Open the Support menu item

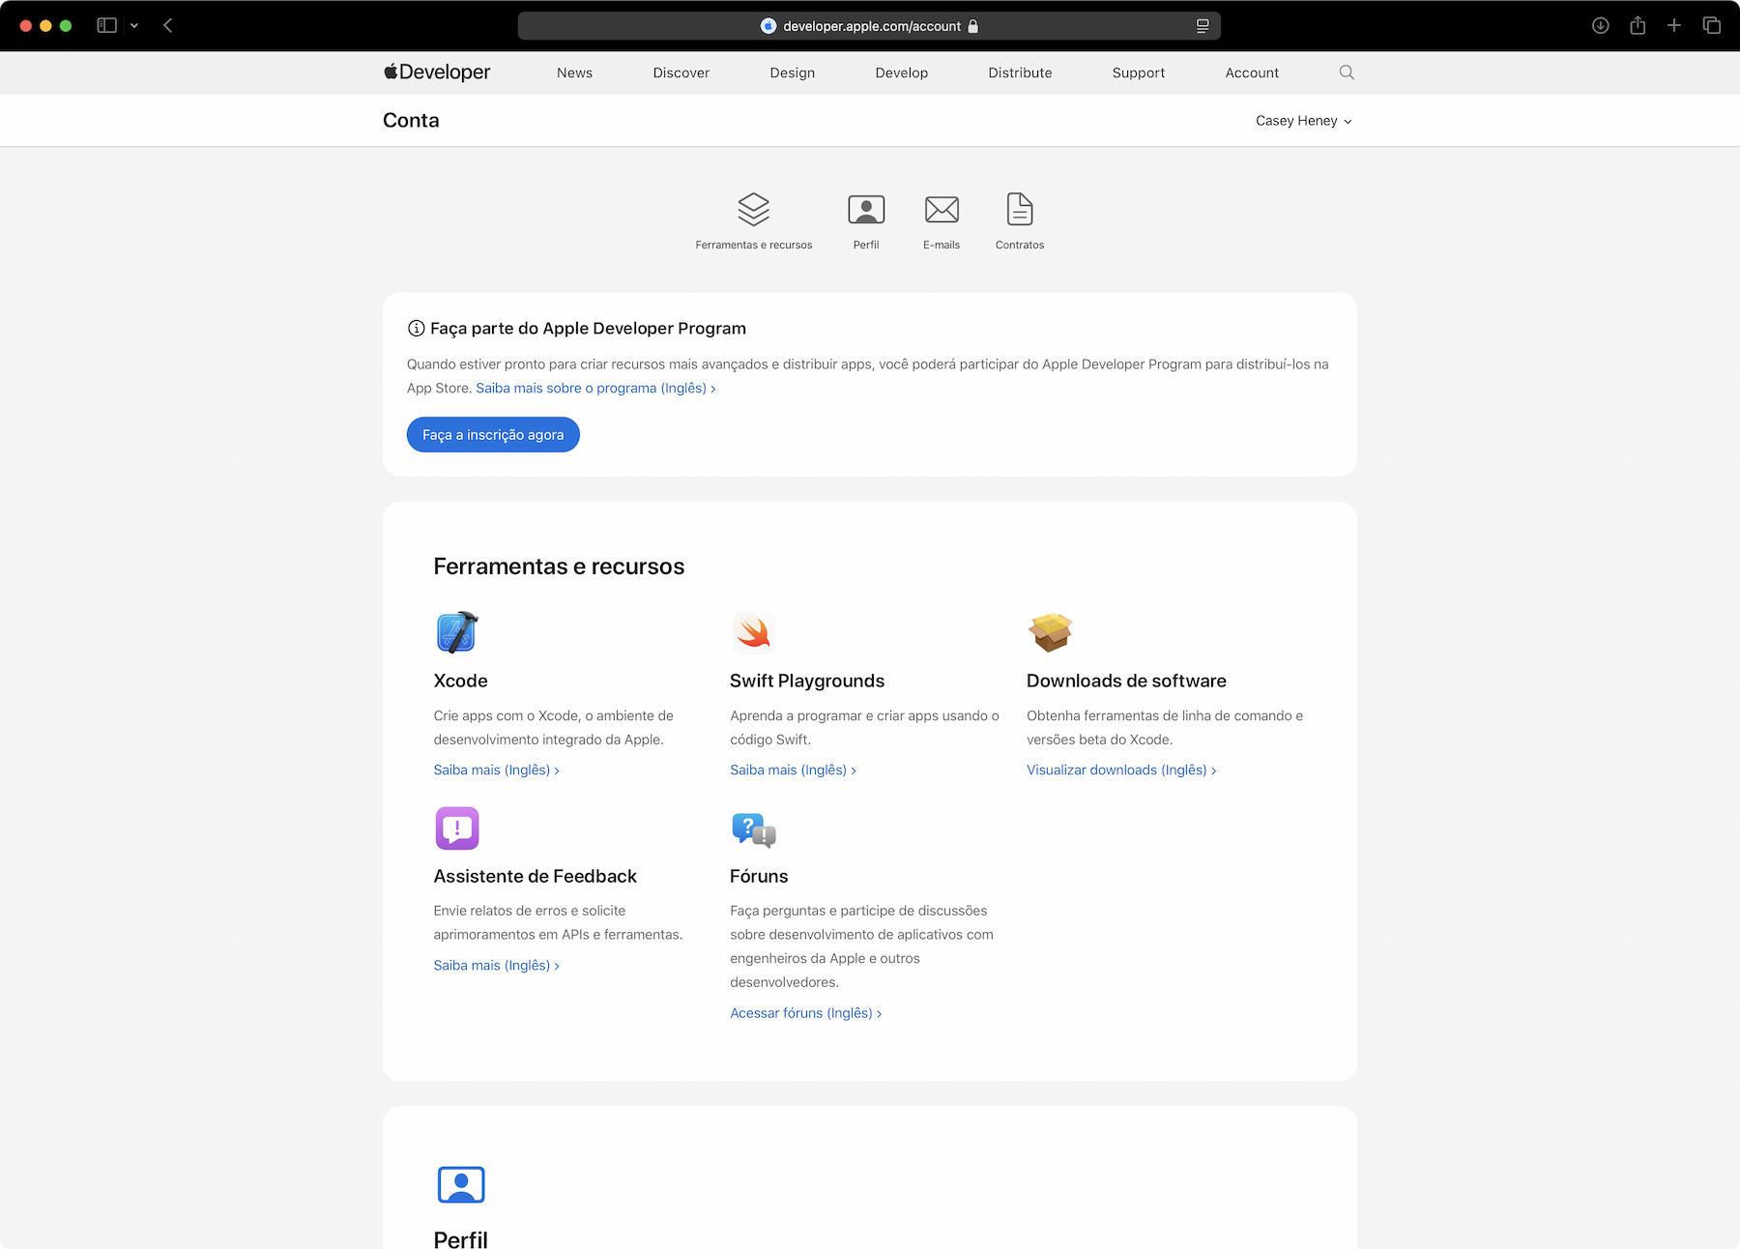coord(1139,73)
